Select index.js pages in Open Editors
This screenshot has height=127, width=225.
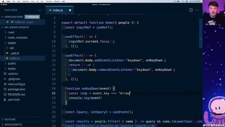pyautogui.click(x=22, y=22)
